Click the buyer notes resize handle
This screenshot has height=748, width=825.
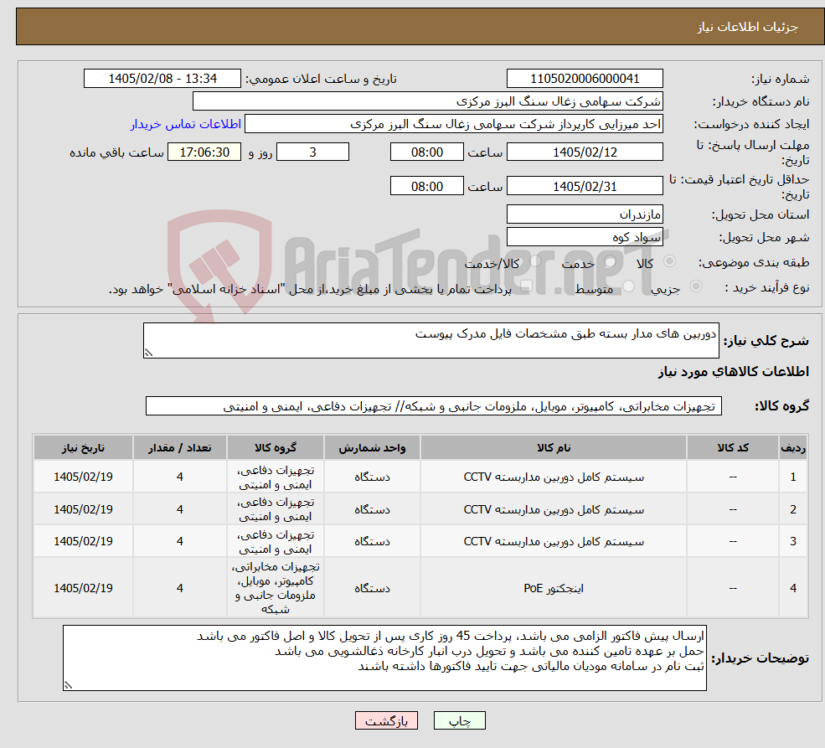[68, 685]
